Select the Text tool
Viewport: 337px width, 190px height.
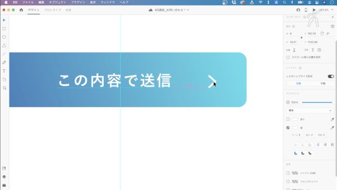[x=4, y=71]
